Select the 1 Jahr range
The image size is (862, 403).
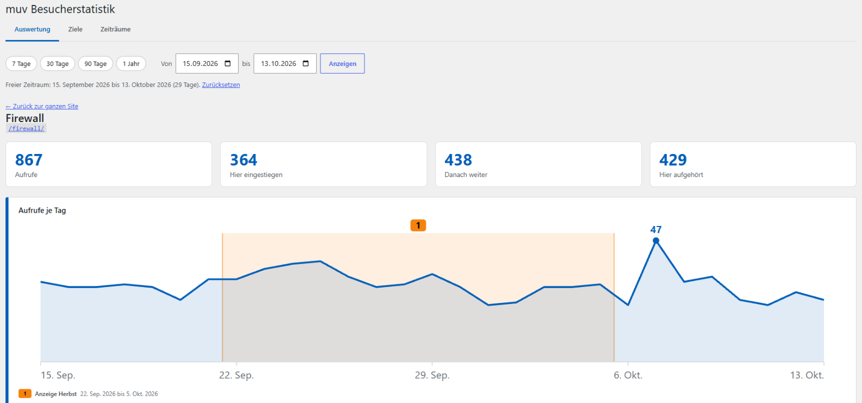pos(131,64)
